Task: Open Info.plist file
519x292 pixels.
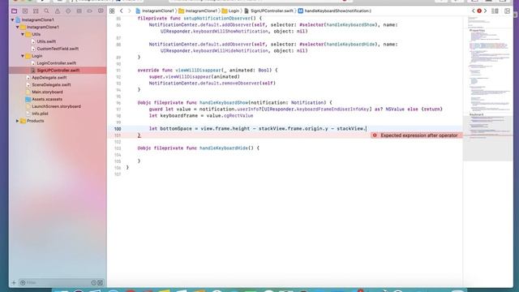Action: [x=40, y=114]
